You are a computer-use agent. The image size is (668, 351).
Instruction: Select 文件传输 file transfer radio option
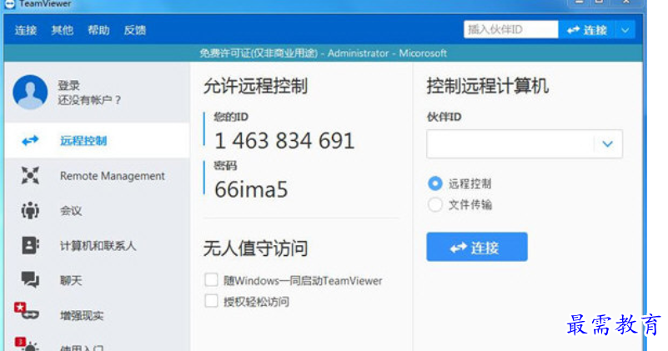click(435, 204)
